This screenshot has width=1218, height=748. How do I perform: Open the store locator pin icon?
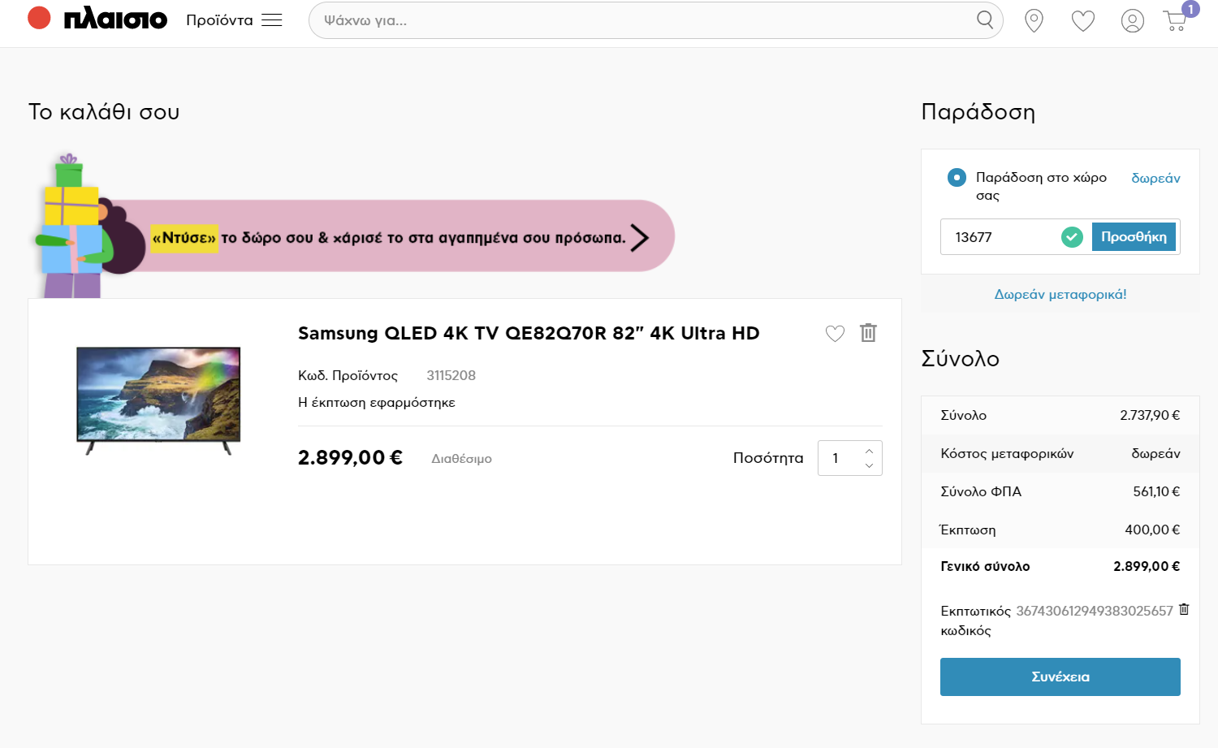(x=1034, y=20)
